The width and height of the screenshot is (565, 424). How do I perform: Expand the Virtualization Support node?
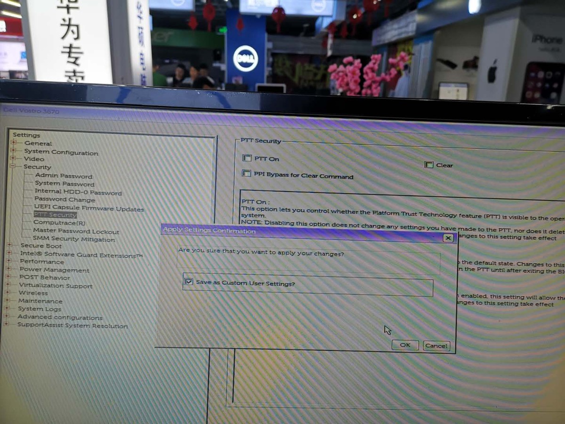click(x=8, y=285)
